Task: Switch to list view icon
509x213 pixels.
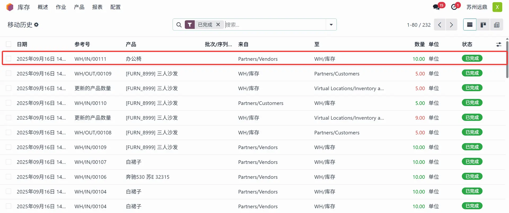Action: 469,25
